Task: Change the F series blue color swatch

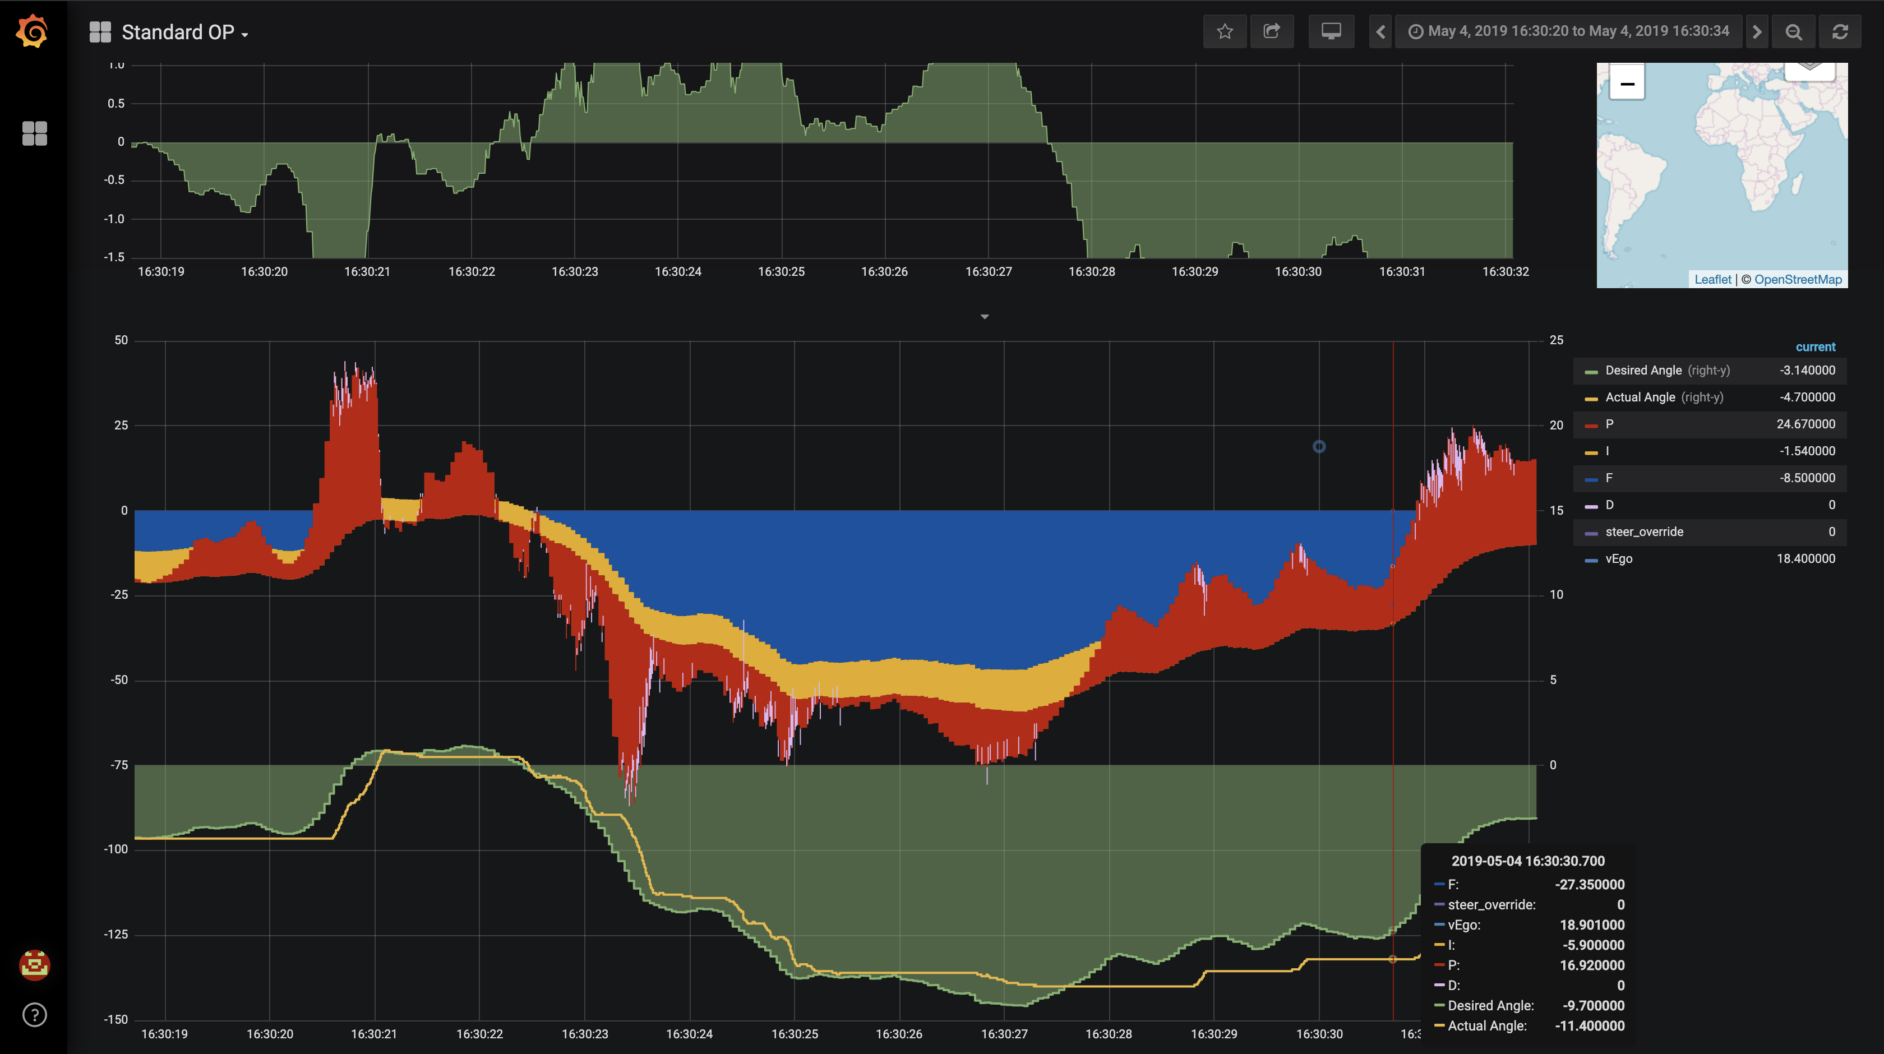Action: coord(1591,480)
